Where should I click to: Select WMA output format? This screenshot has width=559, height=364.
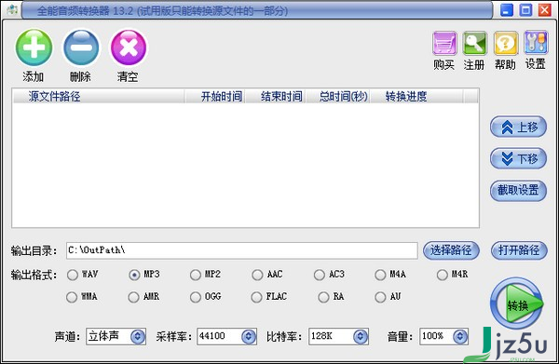[x=72, y=297]
